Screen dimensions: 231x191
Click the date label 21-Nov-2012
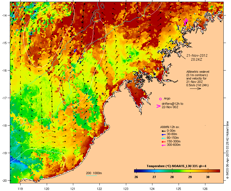pos(197,56)
